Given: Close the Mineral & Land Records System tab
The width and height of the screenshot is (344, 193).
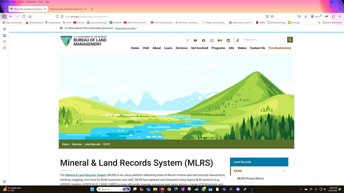Looking at the screenshot, I should pos(45,9).
